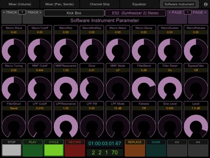Click the rewind << transport button

click(177, 148)
